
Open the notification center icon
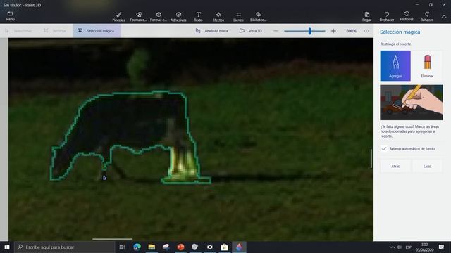(442, 247)
